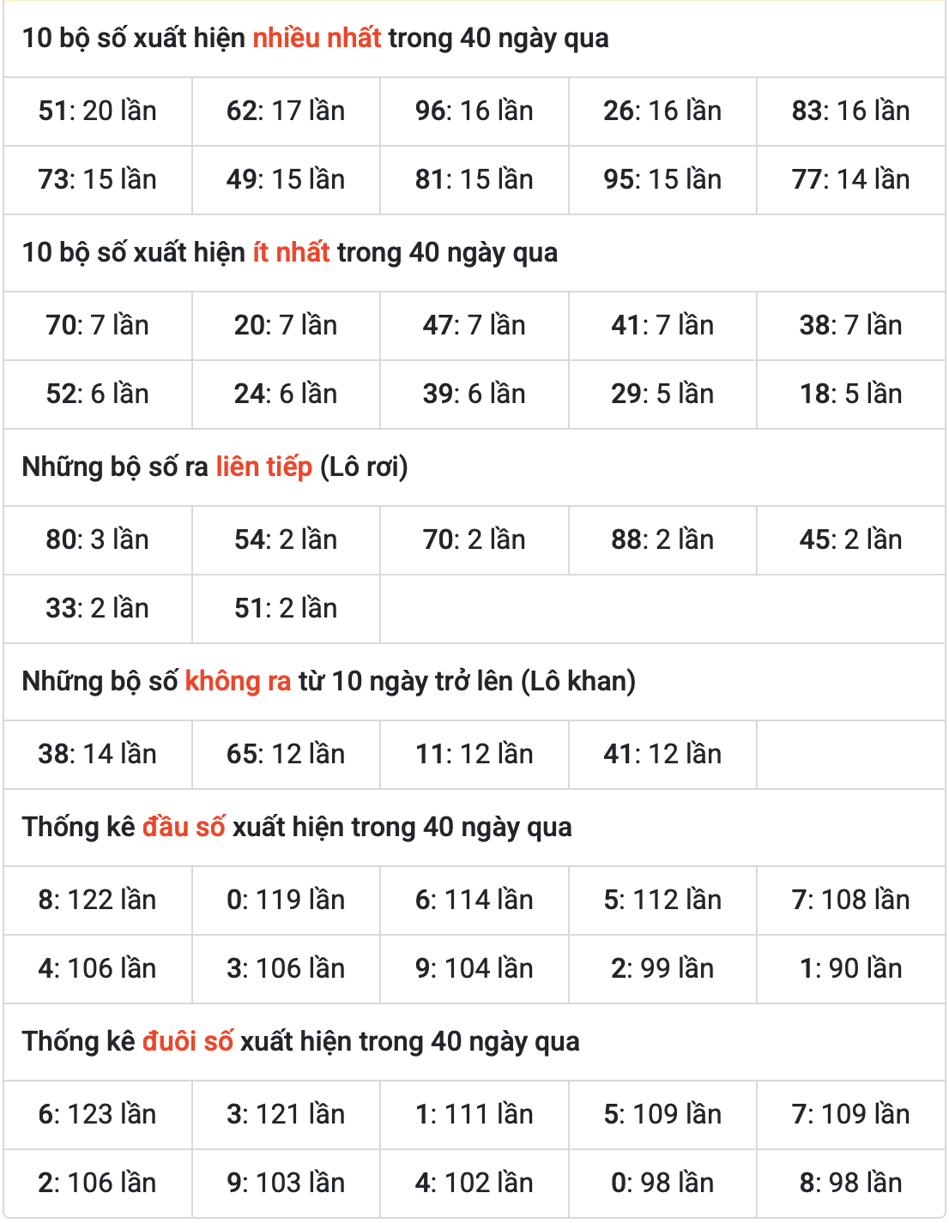The width and height of the screenshot is (949, 1223).
Task: Select the "6: 123 lần" cell
Action: coord(98,1115)
